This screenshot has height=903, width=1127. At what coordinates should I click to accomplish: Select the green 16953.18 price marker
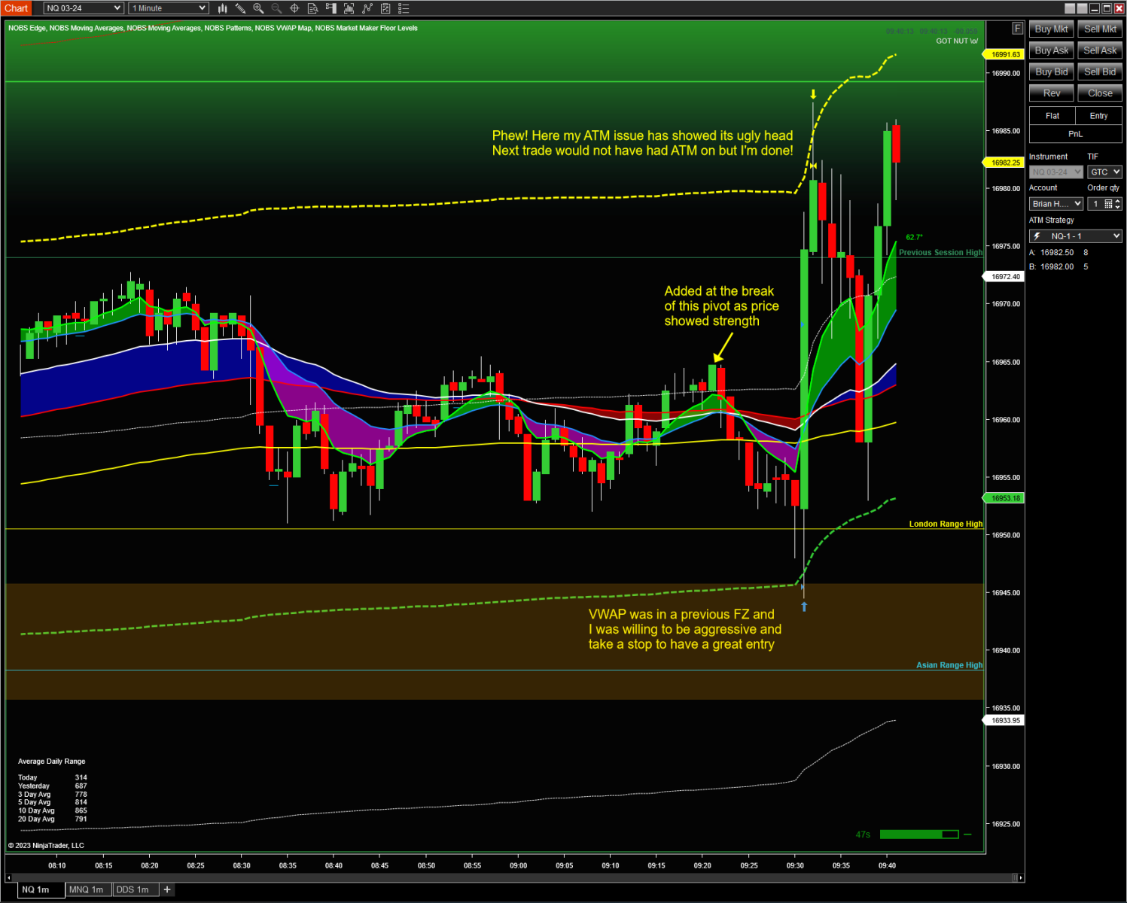[x=1004, y=498]
